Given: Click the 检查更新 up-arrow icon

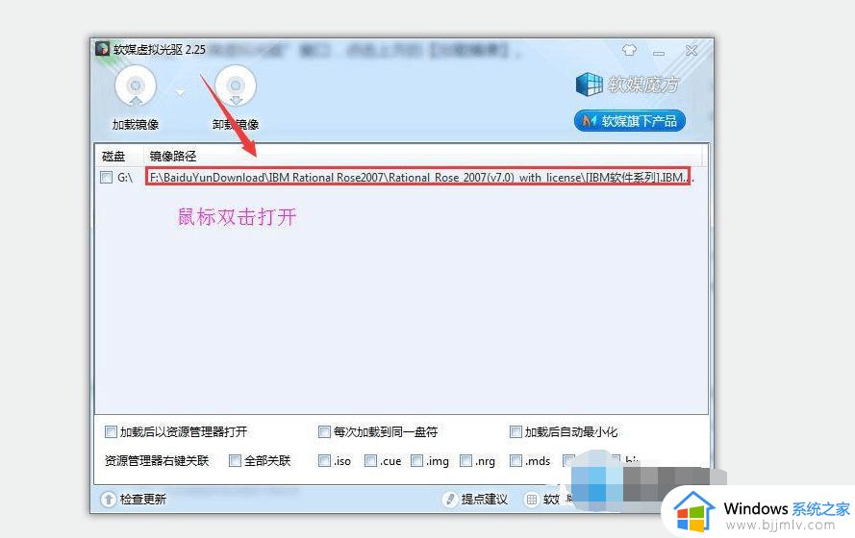Looking at the screenshot, I should 108,499.
